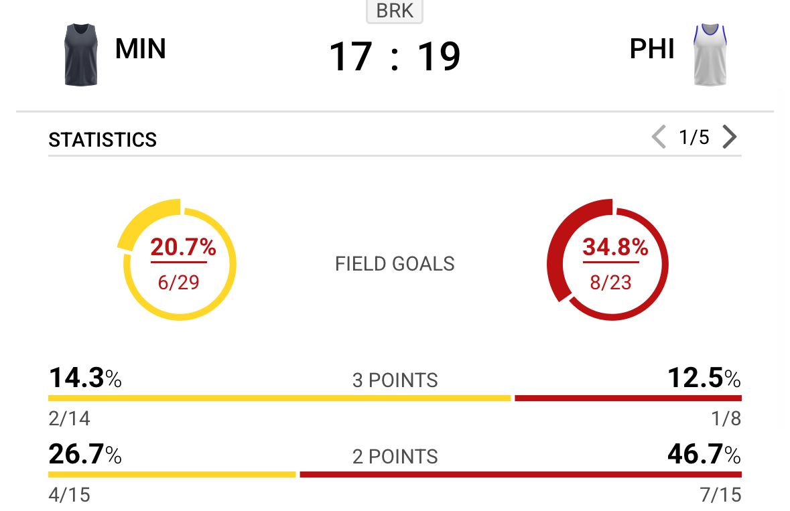Click the 20.7% MIN field goal percentage
Viewport: 790px width, 511px height.
point(183,248)
